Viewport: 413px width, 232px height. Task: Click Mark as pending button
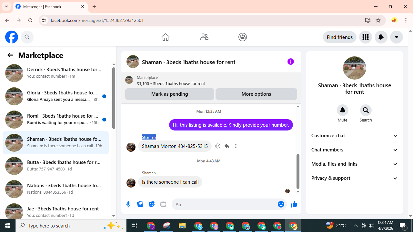click(x=170, y=94)
